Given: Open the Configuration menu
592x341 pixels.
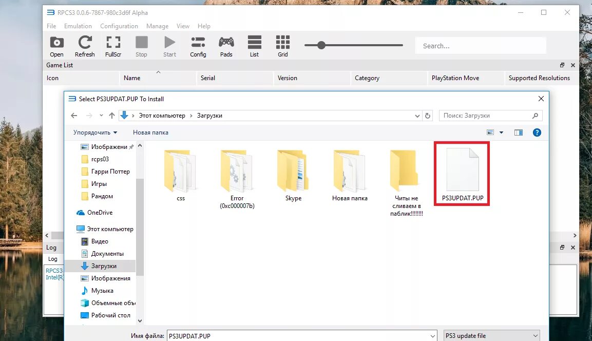Looking at the screenshot, I should (x=119, y=26).
